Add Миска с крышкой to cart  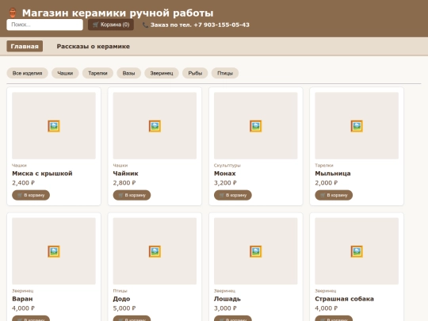point(31,195)
